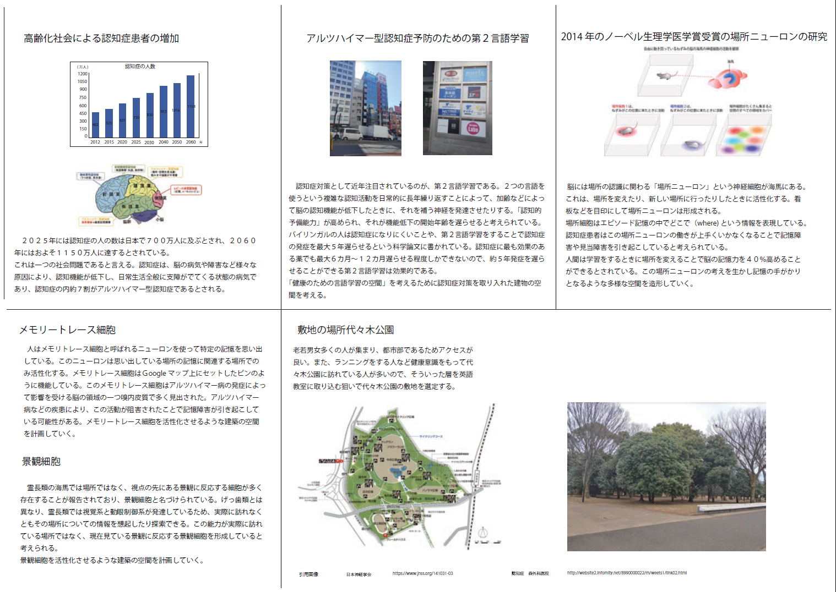836x592 pixels.
Task: Click the jnss.org source URL in footer
Action: point(422,573)
